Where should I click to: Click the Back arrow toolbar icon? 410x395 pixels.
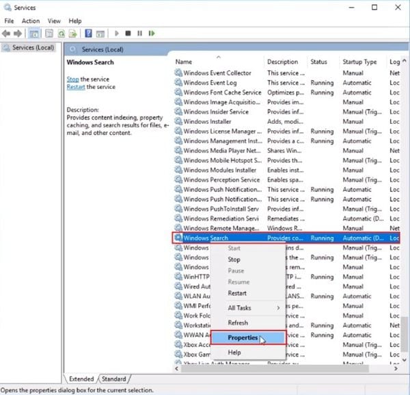pyautogui.click(x=5, y=34)
